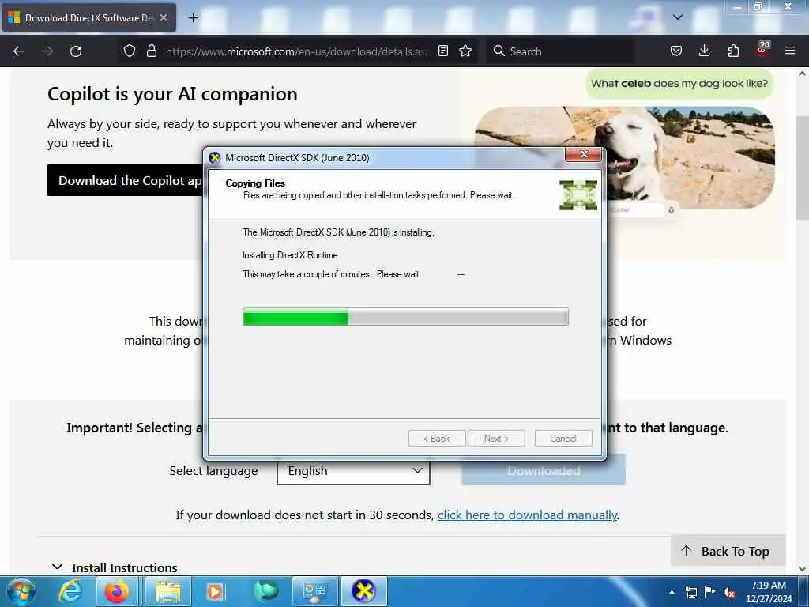This screenshot has width=809, height=607.
Task: Reload the page in Firefox
Action: click(76, 51)
